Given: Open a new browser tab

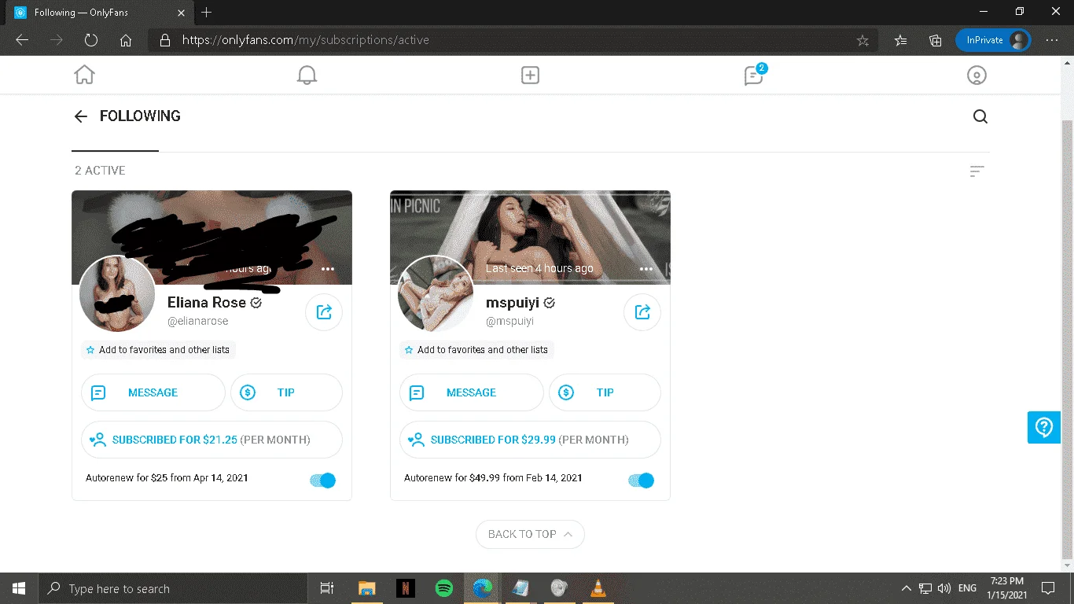Looking at the screenshot, I should point(207,13).
